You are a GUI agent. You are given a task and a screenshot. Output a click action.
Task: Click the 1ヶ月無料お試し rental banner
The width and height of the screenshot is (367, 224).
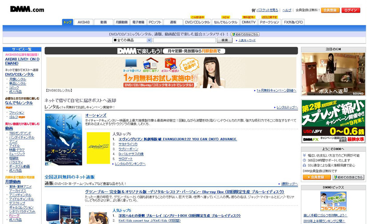click(x=171, y=73)
